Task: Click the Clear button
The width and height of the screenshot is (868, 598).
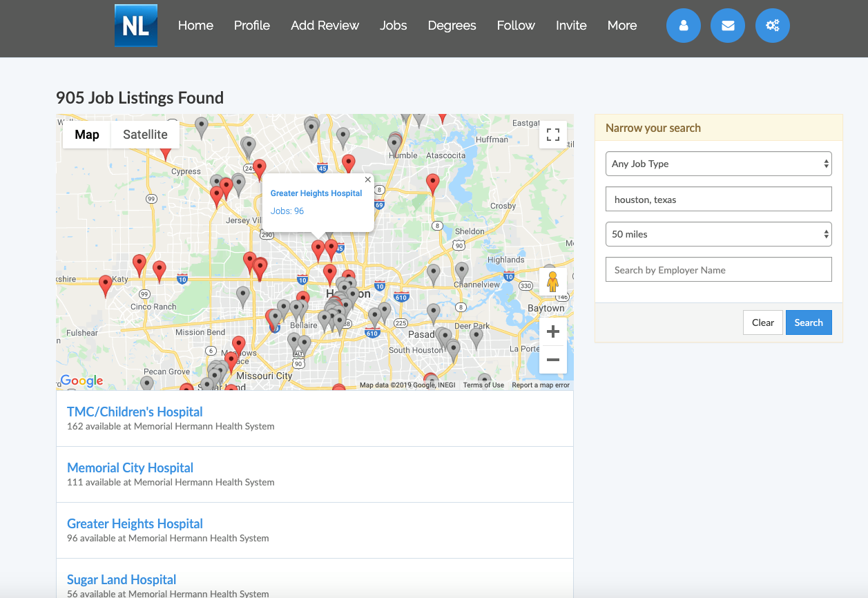Action: 763,322
